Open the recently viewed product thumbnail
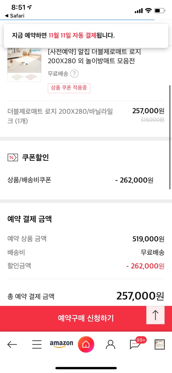The image size is (172, 373). [x=160, y=344]
